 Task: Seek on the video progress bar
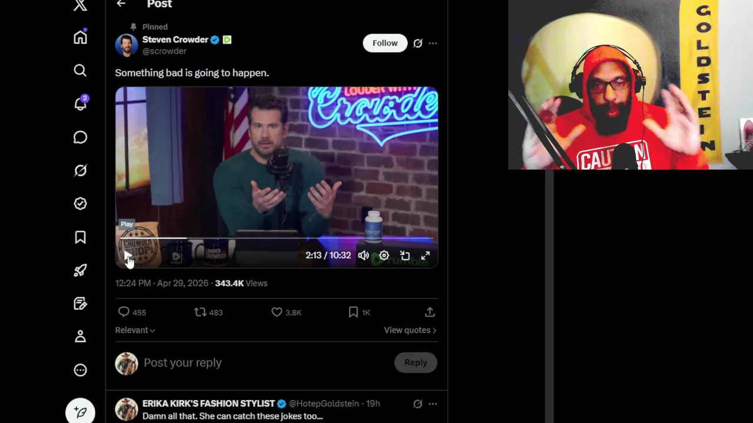[x=276, y=239]
